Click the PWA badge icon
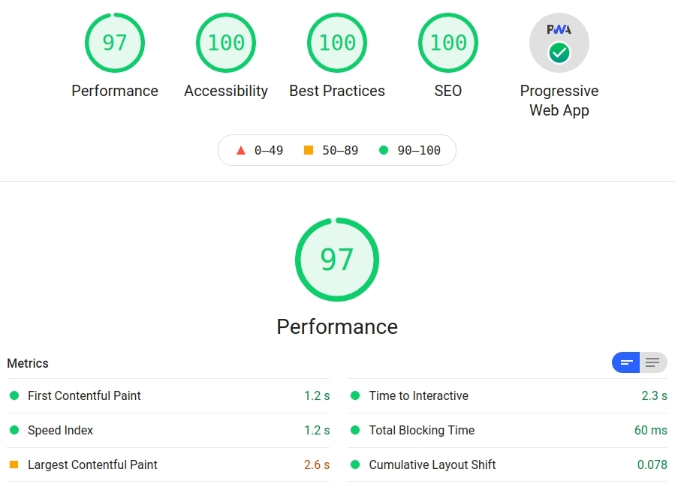 559,43
